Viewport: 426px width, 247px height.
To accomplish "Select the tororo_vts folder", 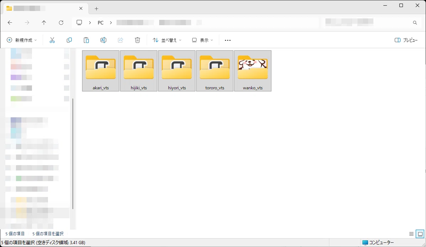I will pyautogui.click(x=215, y=71).
